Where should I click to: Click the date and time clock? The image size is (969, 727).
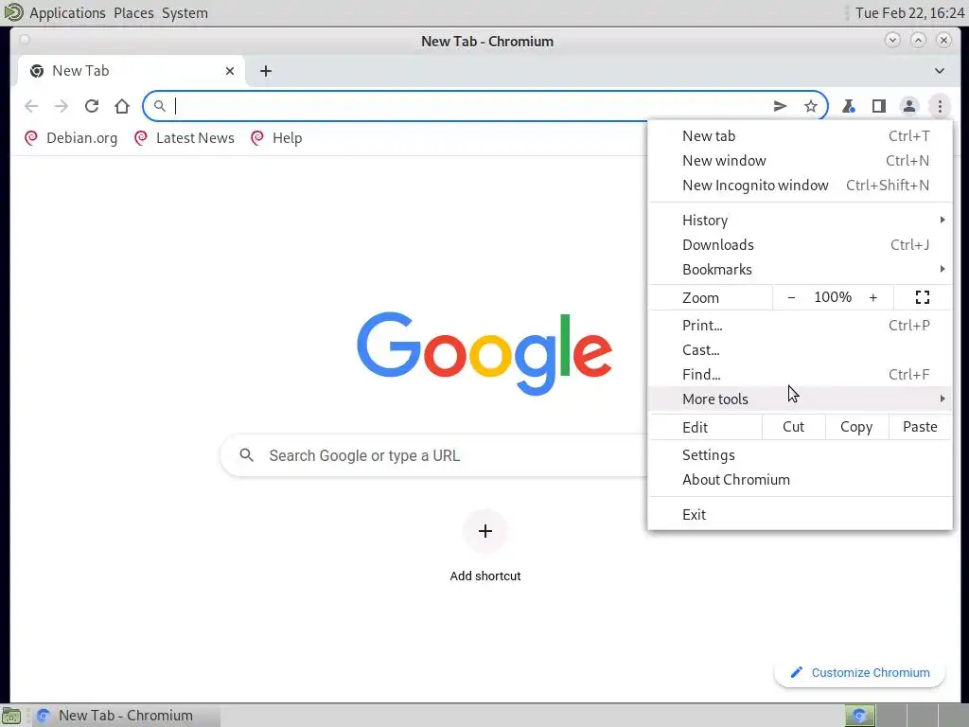tap(909, 13)
